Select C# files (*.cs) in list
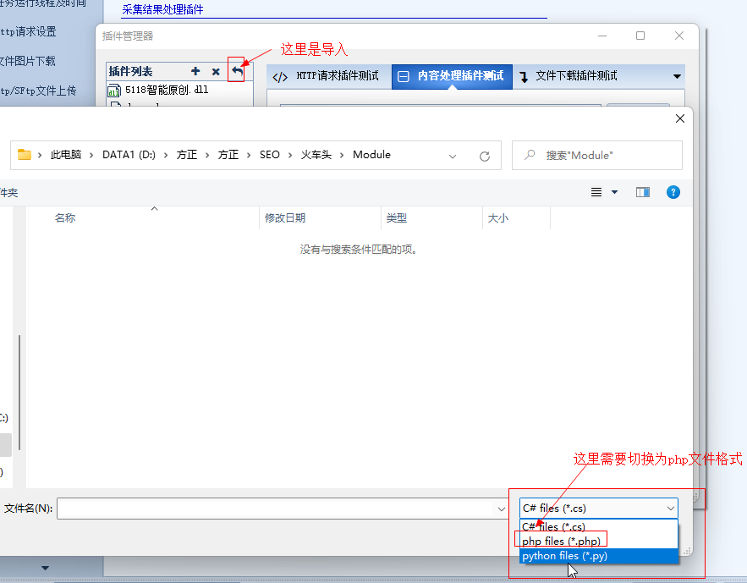Viewport: 747px width, 583px height. point(599,527)
